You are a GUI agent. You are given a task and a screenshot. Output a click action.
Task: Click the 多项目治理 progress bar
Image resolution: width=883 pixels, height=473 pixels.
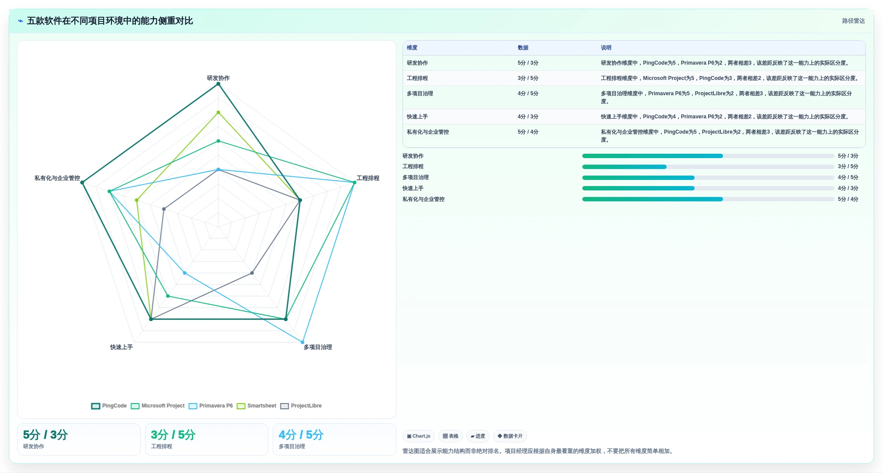click(x=708, y=178)
